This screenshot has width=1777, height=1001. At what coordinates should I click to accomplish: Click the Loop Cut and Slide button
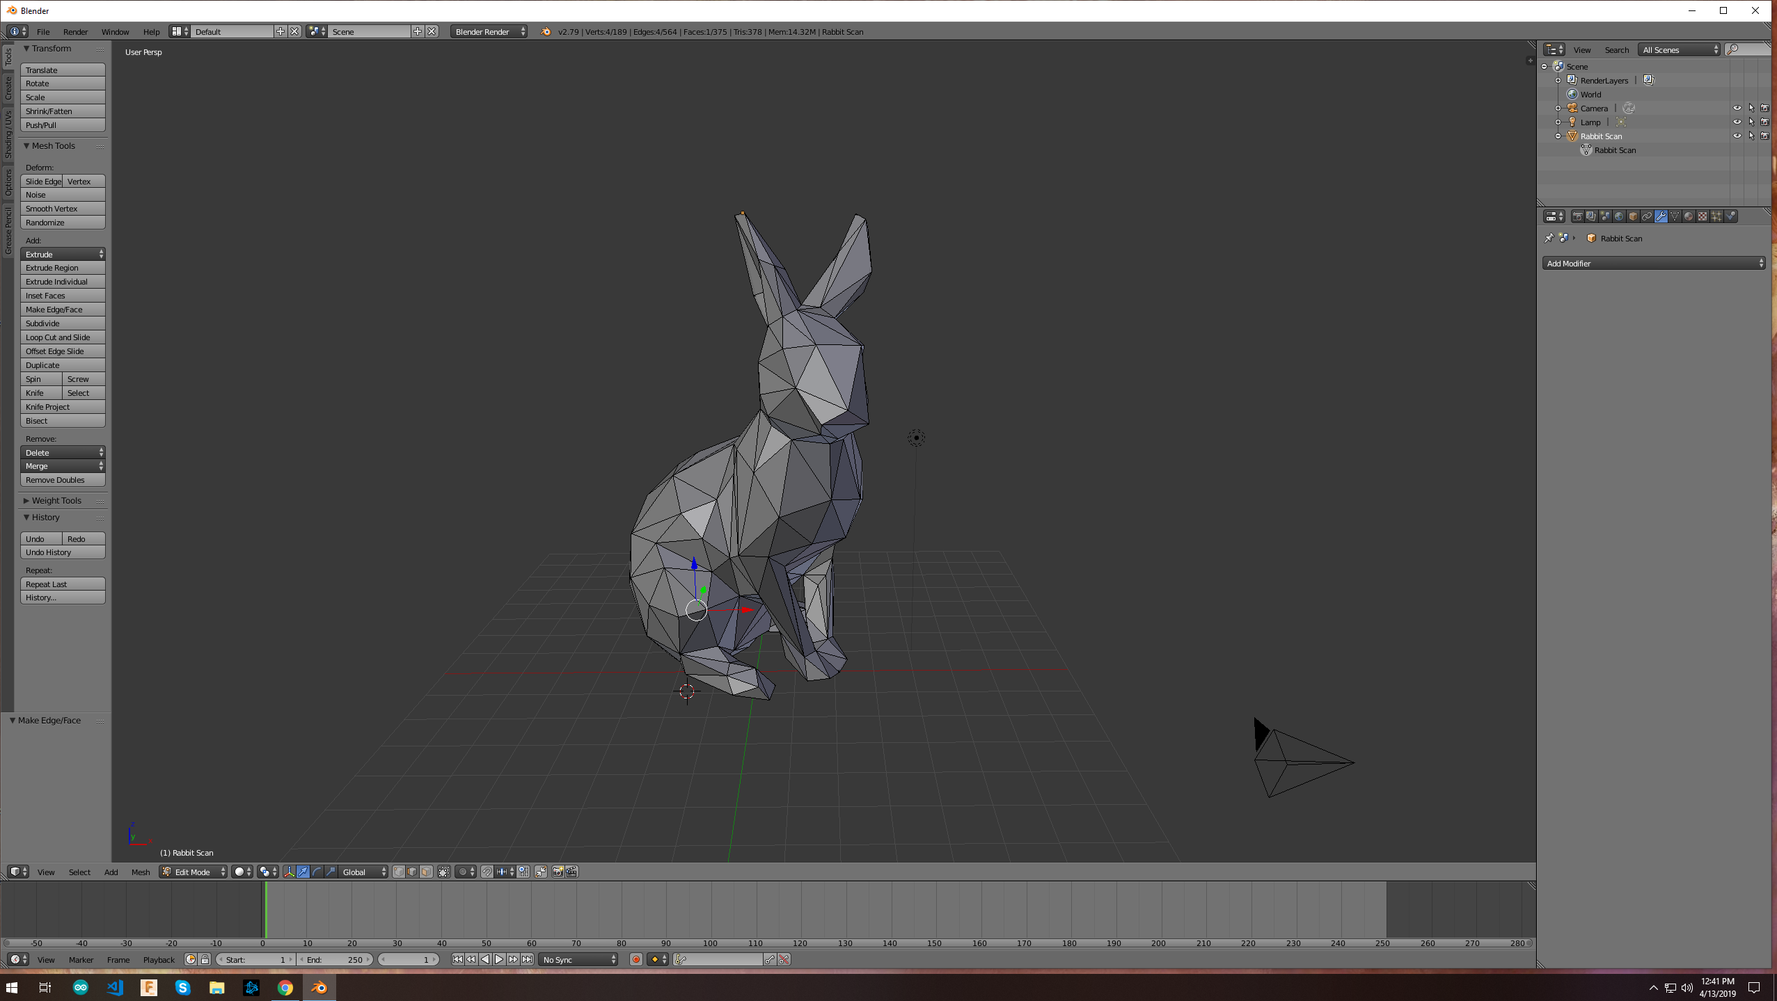coord(63,337)
